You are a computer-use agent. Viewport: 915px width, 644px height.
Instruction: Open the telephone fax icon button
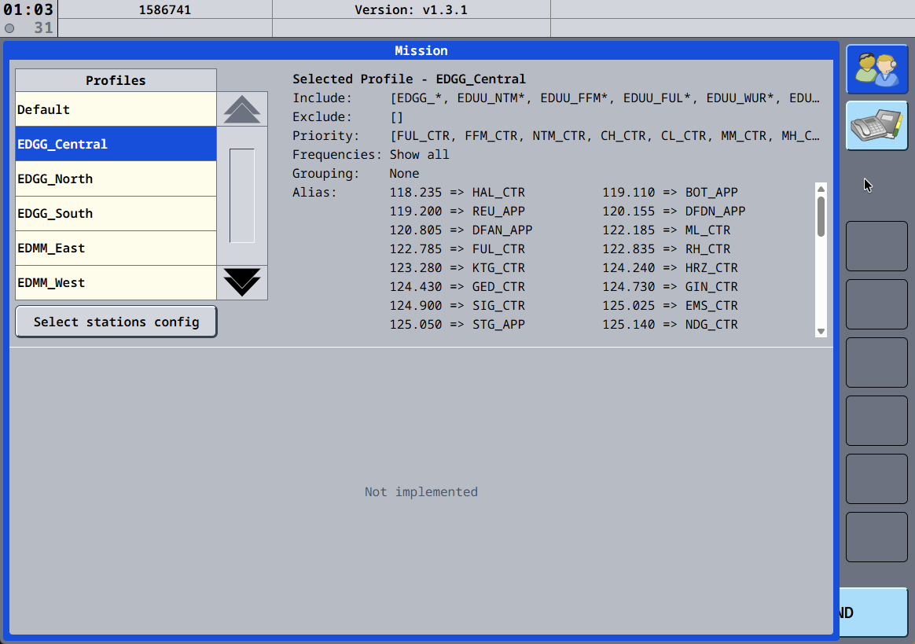coord(876,126)
